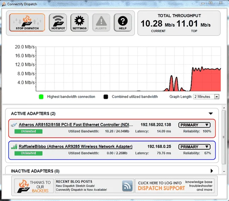Click the 192.168.0.25 IP address
This screenshot has width=229, height=201.
point(159,146)
